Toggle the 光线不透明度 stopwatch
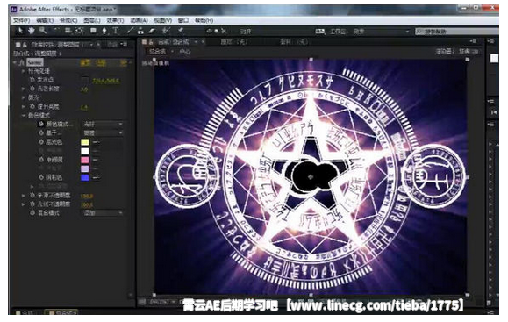 (32, 204)
